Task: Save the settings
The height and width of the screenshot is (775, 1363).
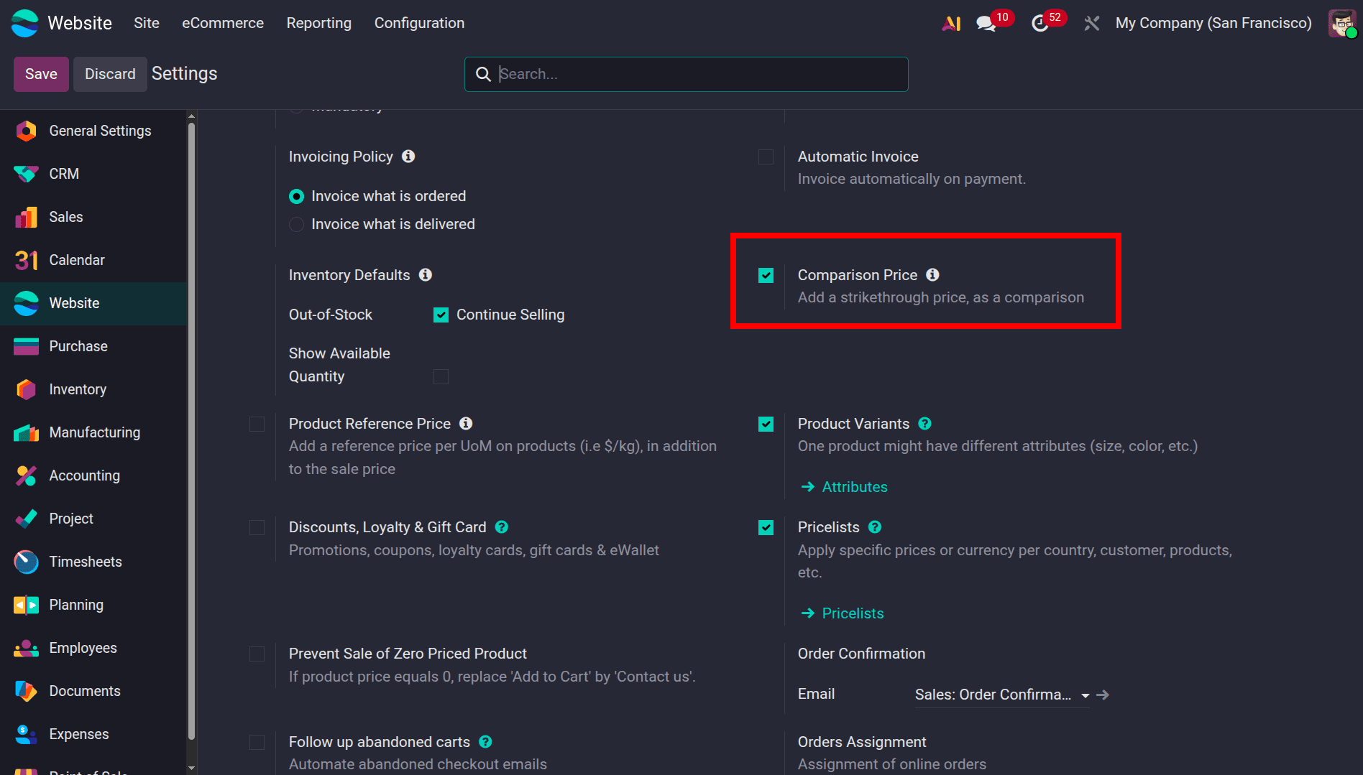Action: [x=41, y=74]
